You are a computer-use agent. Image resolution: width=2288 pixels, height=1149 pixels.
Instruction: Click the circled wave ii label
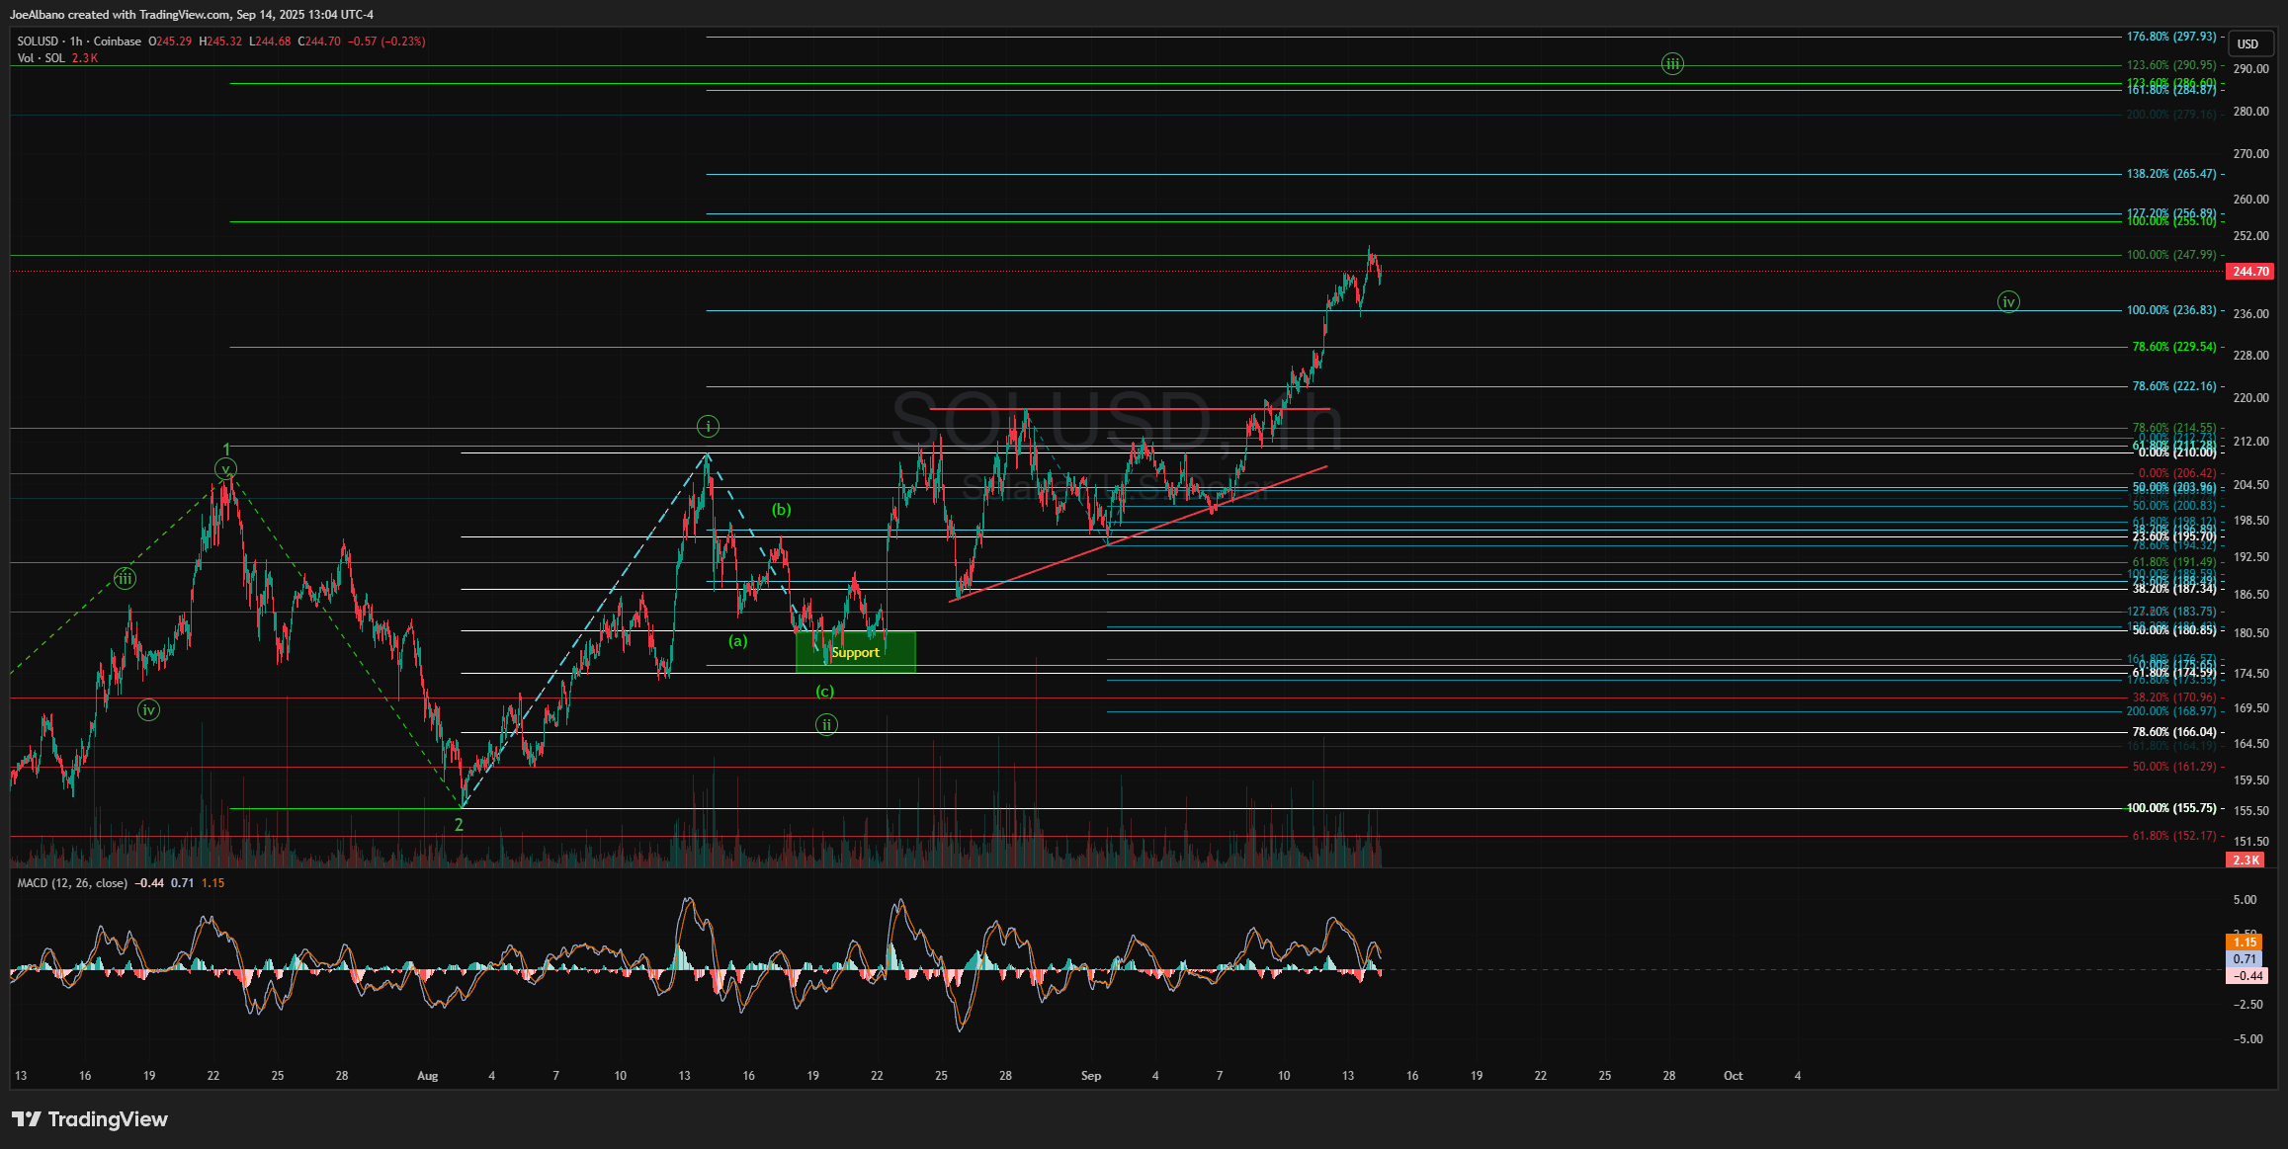pyautogui.click(x=826, y=725)
